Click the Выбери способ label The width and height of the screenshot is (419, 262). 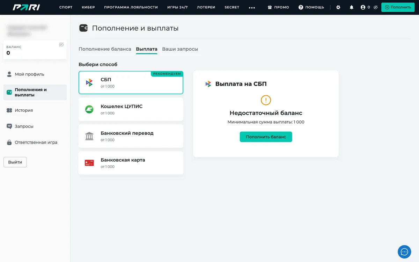(98, 65)
